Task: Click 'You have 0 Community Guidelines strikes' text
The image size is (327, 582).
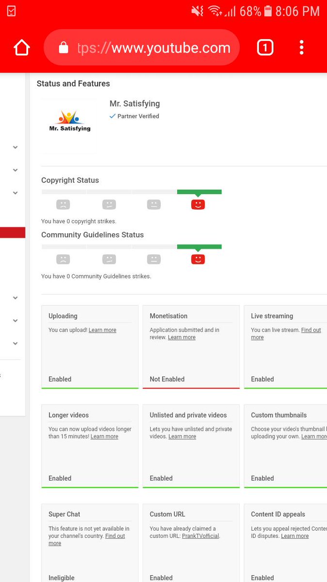Action: click(x=96, y=276)
